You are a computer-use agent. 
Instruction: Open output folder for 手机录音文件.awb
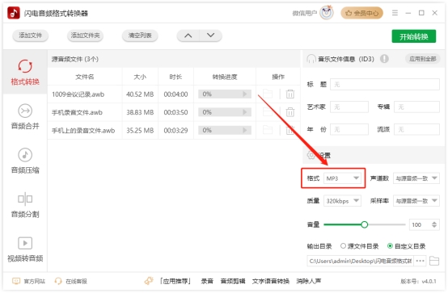tap(268, 112)
